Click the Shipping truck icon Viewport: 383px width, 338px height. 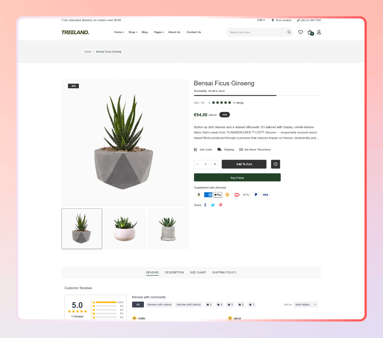(x=220, y=149)
